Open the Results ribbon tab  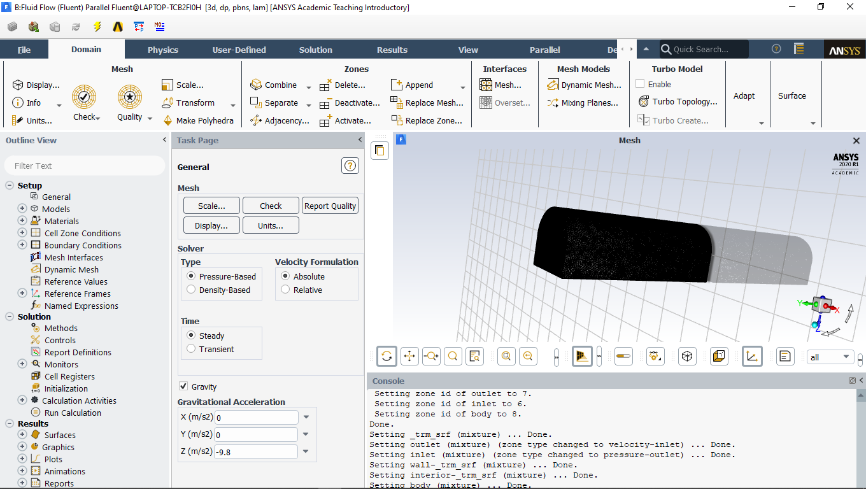(392, 50)
